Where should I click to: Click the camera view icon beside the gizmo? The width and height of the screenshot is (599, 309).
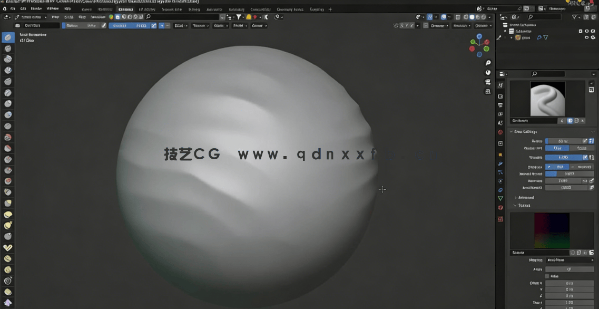coord(487,82)
